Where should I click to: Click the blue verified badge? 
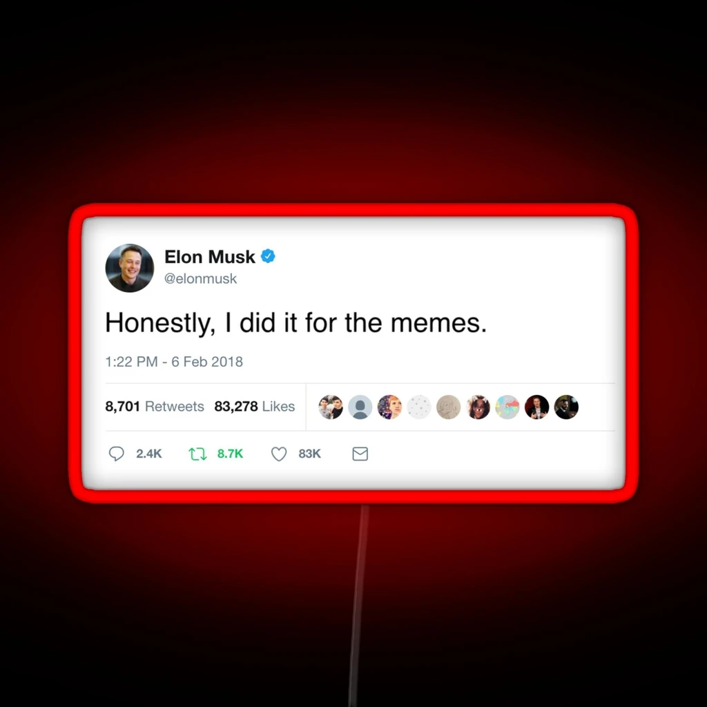point(268,256)
